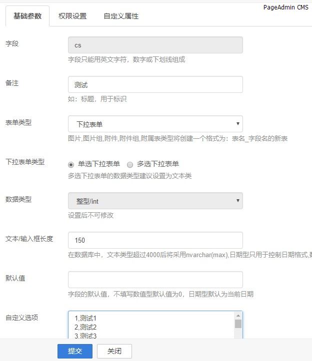Click the 自定义选项 textarea scrollbar thumb
The height and width of the screenshot is (361, 312).
click(238, 324)
